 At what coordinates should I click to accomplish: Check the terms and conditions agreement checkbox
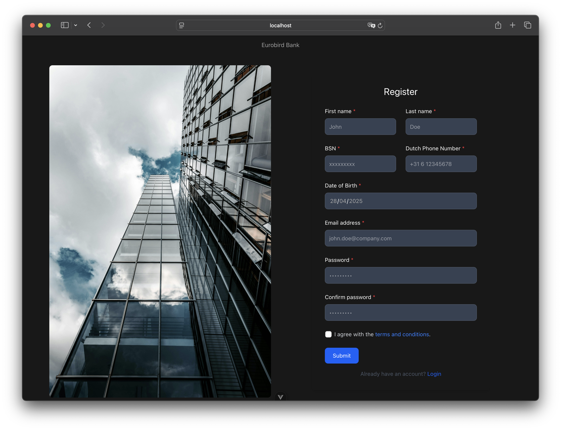pyautogui.click(x=328, y=334)
